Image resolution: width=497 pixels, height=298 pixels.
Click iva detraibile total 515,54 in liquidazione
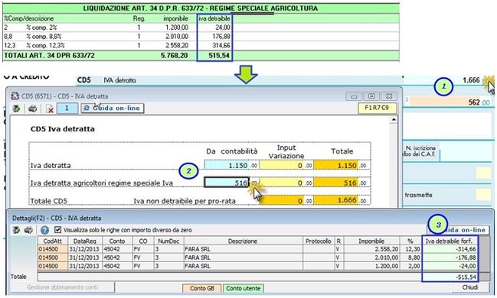point(219,55)
